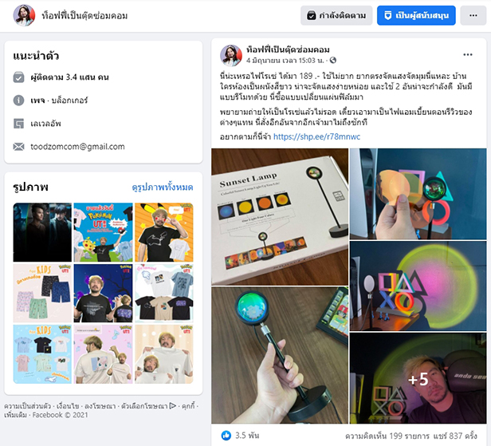
Task: Open the shp.ee/r78mnwc link
Action: click(316, 136)
